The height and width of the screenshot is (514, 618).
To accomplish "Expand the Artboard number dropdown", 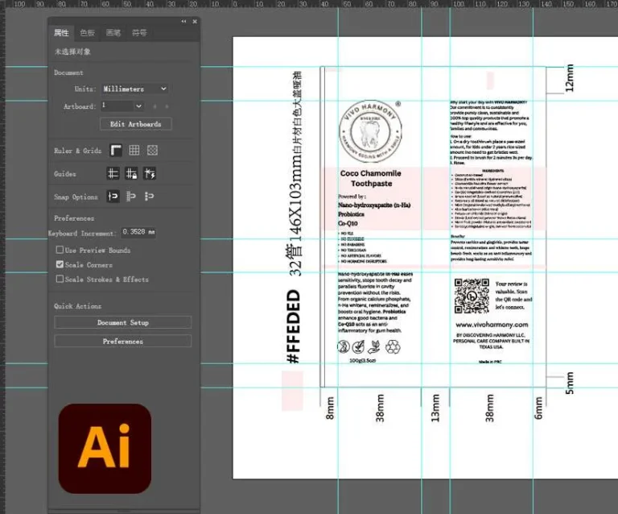I will coord(122,106).
